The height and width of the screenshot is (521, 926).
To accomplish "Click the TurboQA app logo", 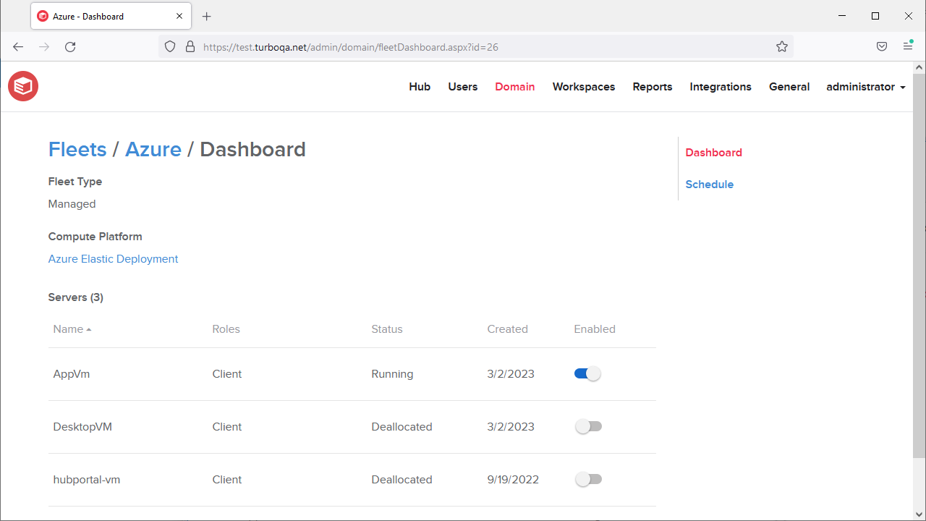I will coord(22,85).
